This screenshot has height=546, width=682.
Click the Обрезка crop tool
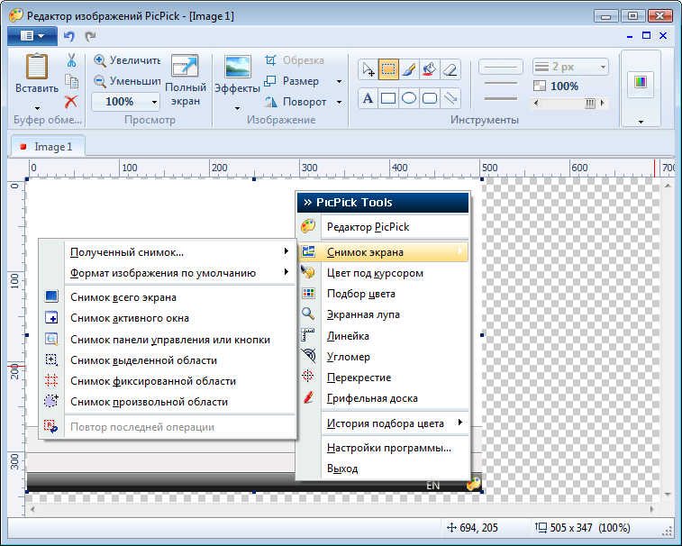pyautogui.click(x=295, y=60)
